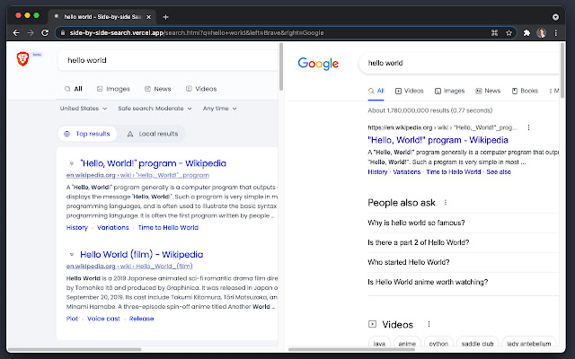
Task: Open the Chrome three-dot menu
Action: pos(556,33)
